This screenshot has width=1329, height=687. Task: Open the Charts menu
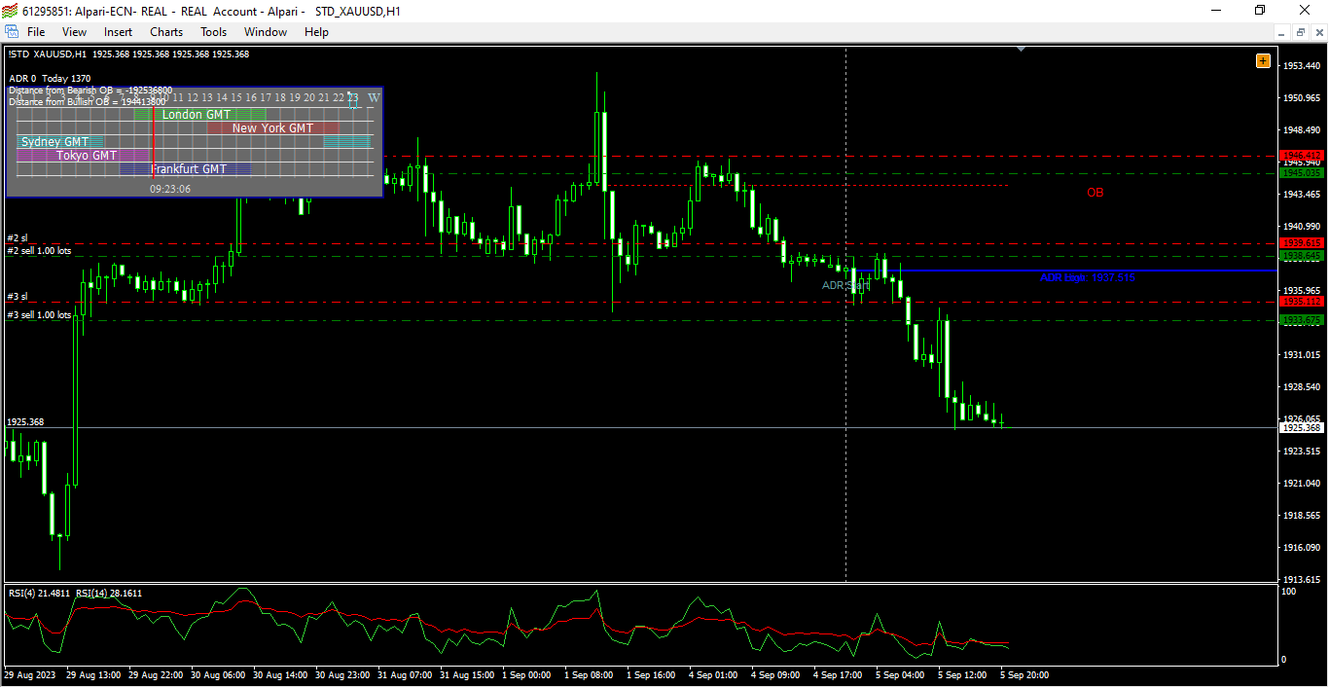[x=166, y=32]
